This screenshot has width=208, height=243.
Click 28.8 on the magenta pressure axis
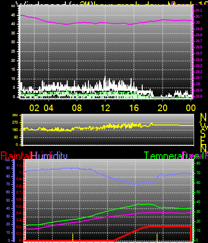[x=199, y=96]
